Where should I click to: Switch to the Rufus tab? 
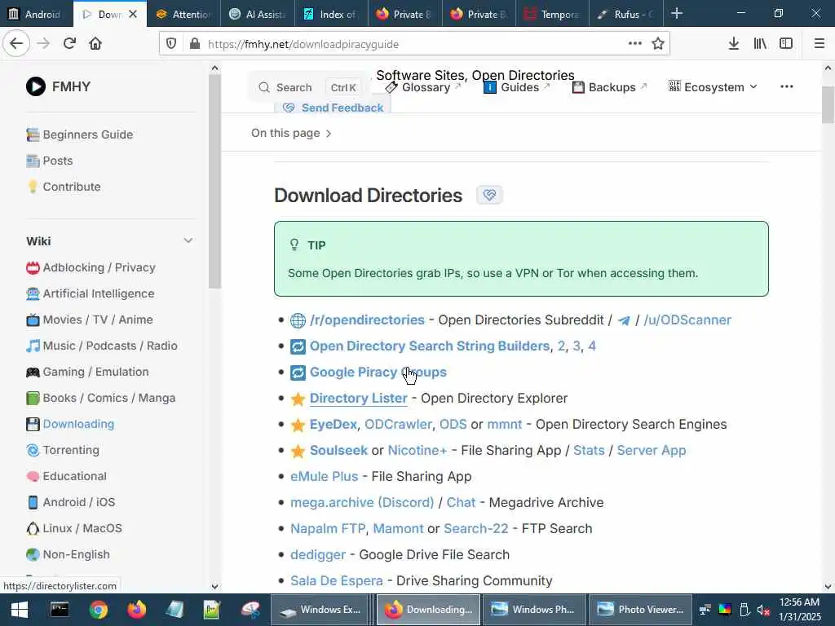point(626,15)
